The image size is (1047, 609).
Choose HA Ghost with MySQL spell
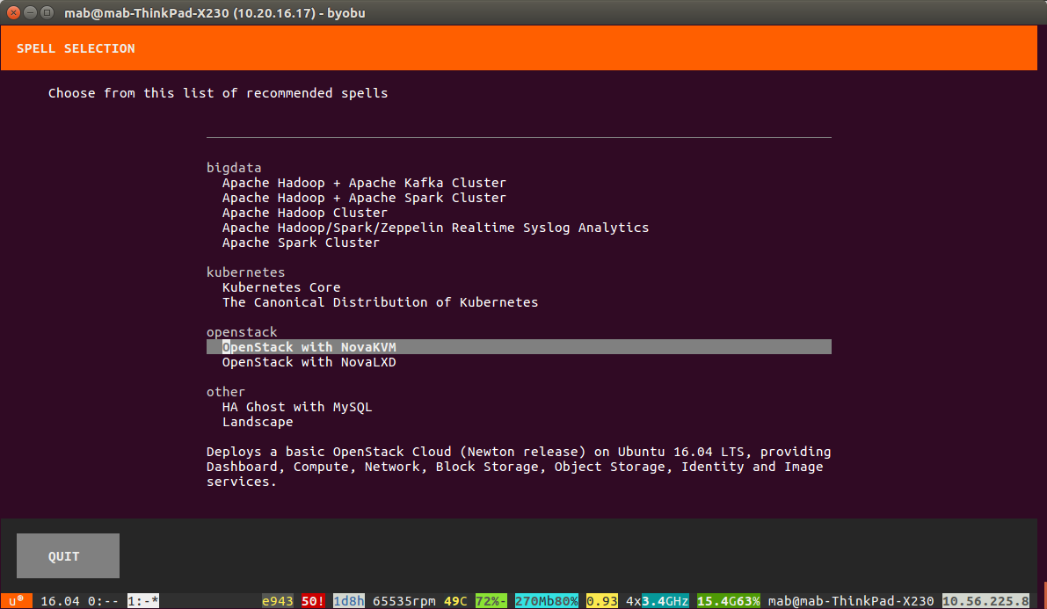(297, 407)
